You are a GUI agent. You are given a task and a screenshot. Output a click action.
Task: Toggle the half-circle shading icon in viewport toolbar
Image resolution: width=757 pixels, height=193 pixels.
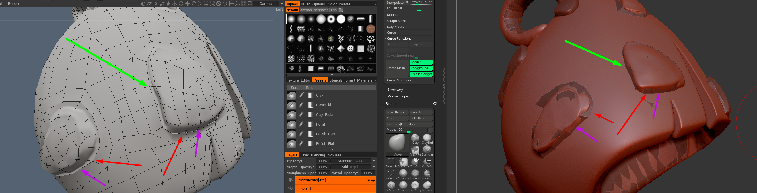[143, 4]
